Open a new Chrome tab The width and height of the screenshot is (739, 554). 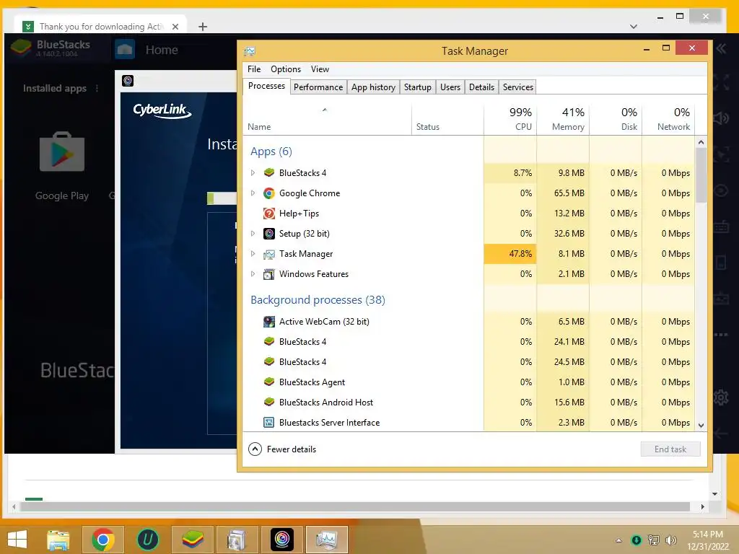pyautogui.click(x=203, y=27)
